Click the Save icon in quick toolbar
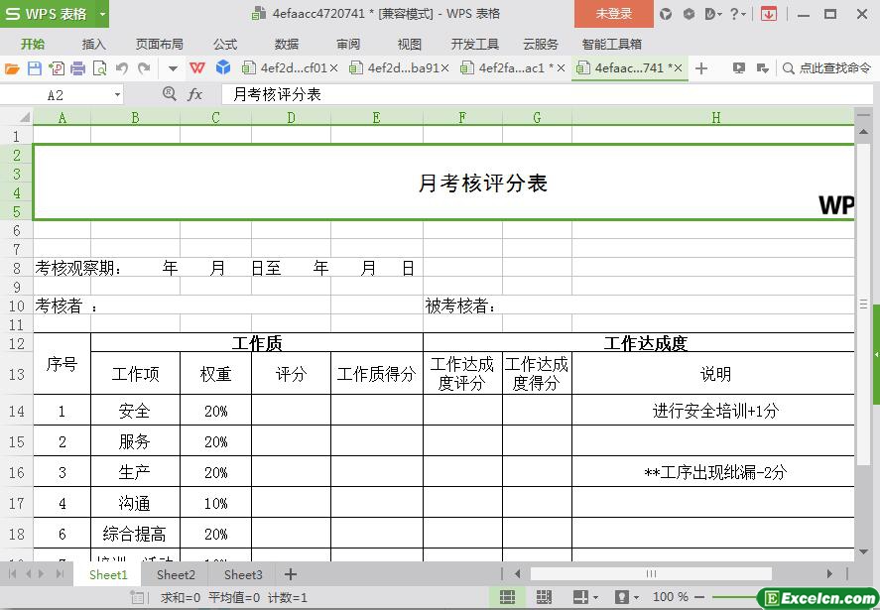 35,68
